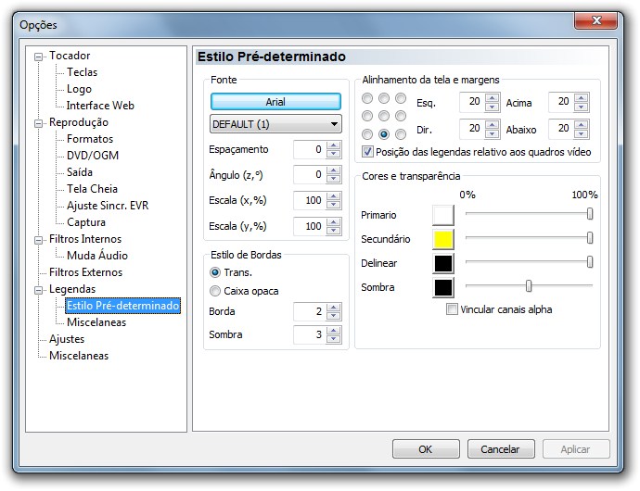The image size is (640, 491).
Task: Select DVD/OGM in the tree
Action: pyautogui.click(x=93, y=156)
